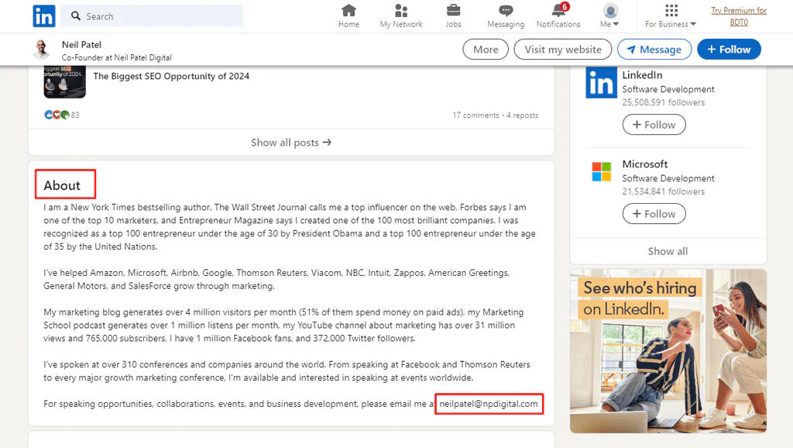Open LinkedIn company logo in sidebar
The height and width of the screenshot is (448, 793).
601,82
